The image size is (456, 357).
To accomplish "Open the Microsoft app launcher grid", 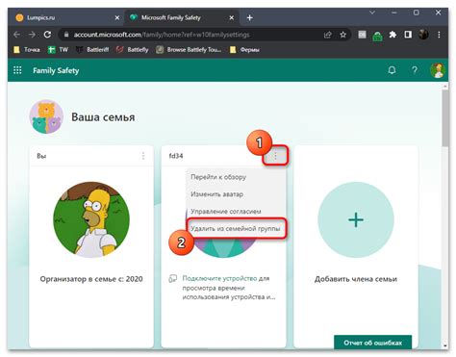I will [x=17, y=70].
